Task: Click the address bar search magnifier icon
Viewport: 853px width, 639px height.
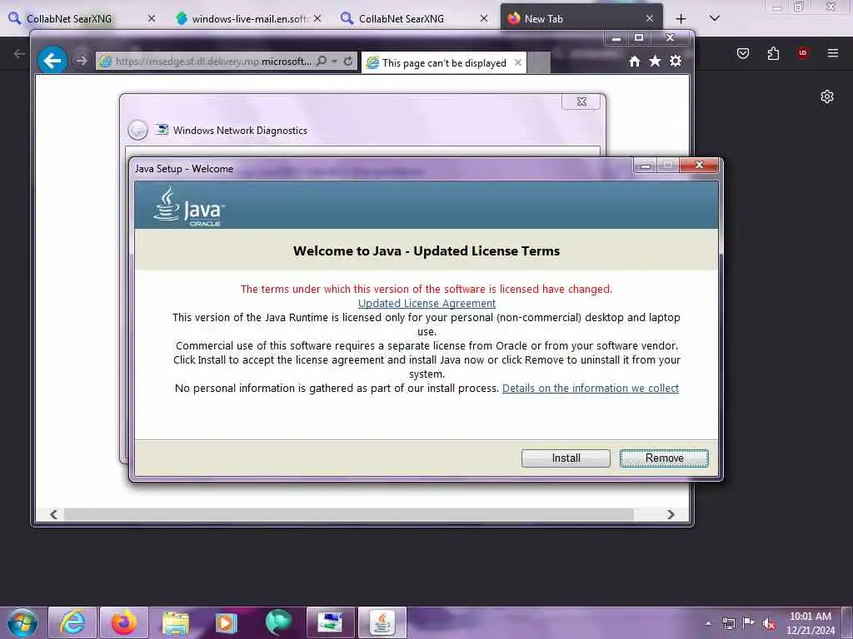Action: coord(322,61)
